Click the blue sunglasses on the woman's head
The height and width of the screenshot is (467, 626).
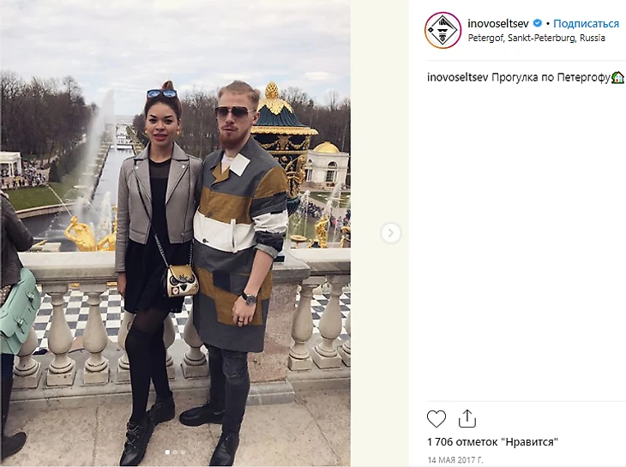[x=162, y=93]
